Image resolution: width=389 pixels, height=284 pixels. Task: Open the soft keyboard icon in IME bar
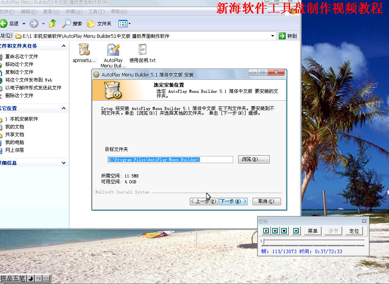[46, 279]
